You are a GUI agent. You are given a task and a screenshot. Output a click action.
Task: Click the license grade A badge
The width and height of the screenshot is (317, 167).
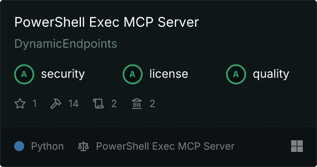point(132,74)
